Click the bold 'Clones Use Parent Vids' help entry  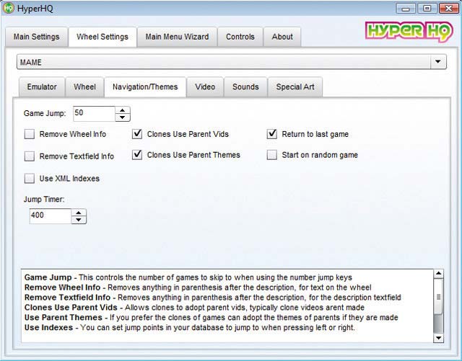point(71,308)
